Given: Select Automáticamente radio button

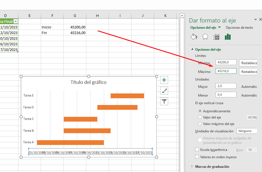Looking at the screenshot, I should click(x=200, y=111).
